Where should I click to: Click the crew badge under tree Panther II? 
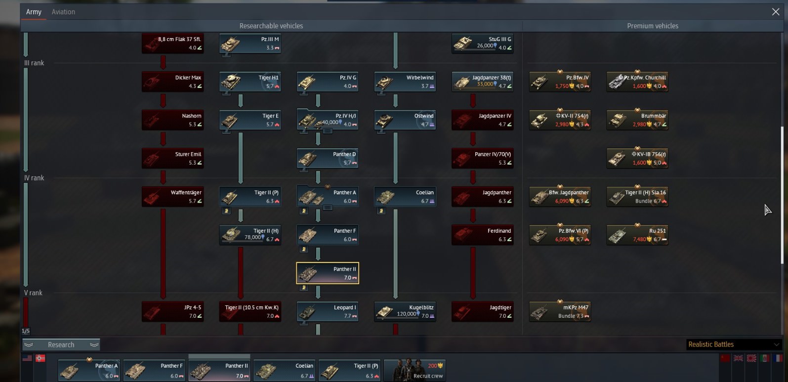(x=304, y=288)
